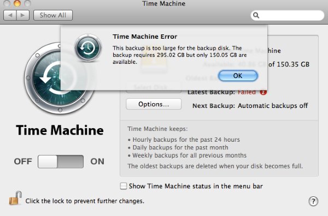
Task: Enable Show Time Machine status in menu bar
Action: click(124, 186)
